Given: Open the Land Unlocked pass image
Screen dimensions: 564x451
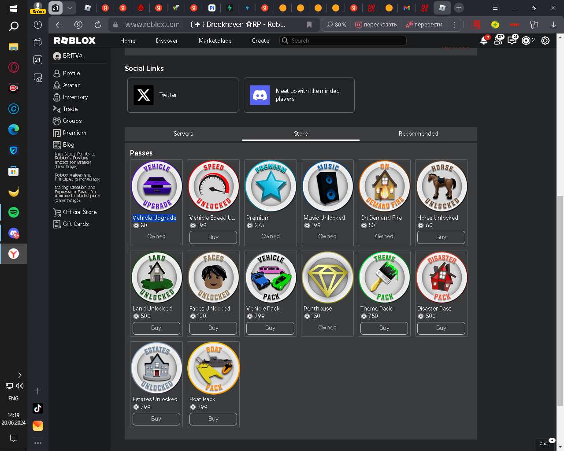Looking at the screenshot, I should (x=156, y=277).
